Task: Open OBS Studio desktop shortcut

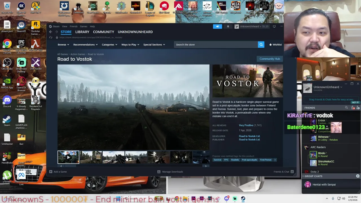Action: [x=7, y=64]
